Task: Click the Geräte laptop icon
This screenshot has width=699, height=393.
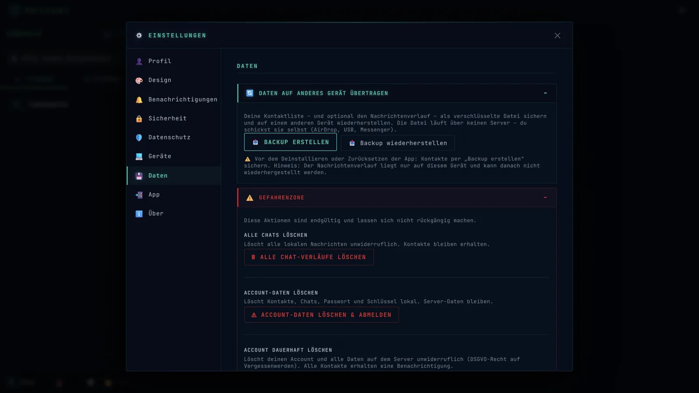Action: coord(139,156)
